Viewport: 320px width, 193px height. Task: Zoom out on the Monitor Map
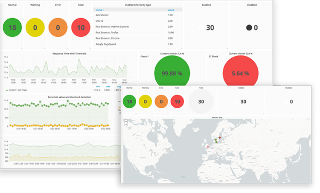[x=126, y=124]
